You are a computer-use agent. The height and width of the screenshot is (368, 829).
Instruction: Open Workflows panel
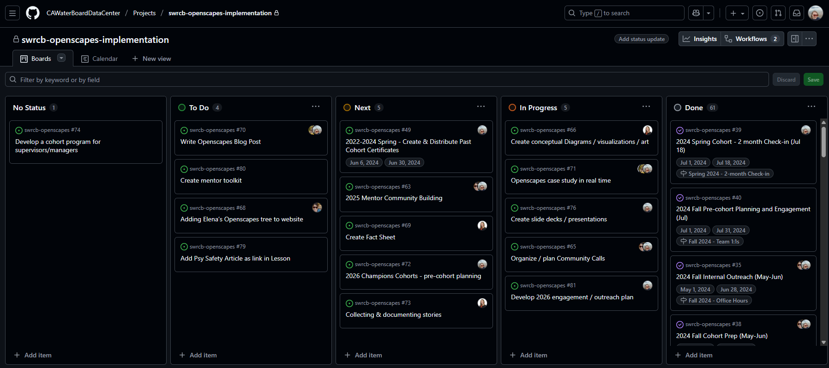coord(752,39)
